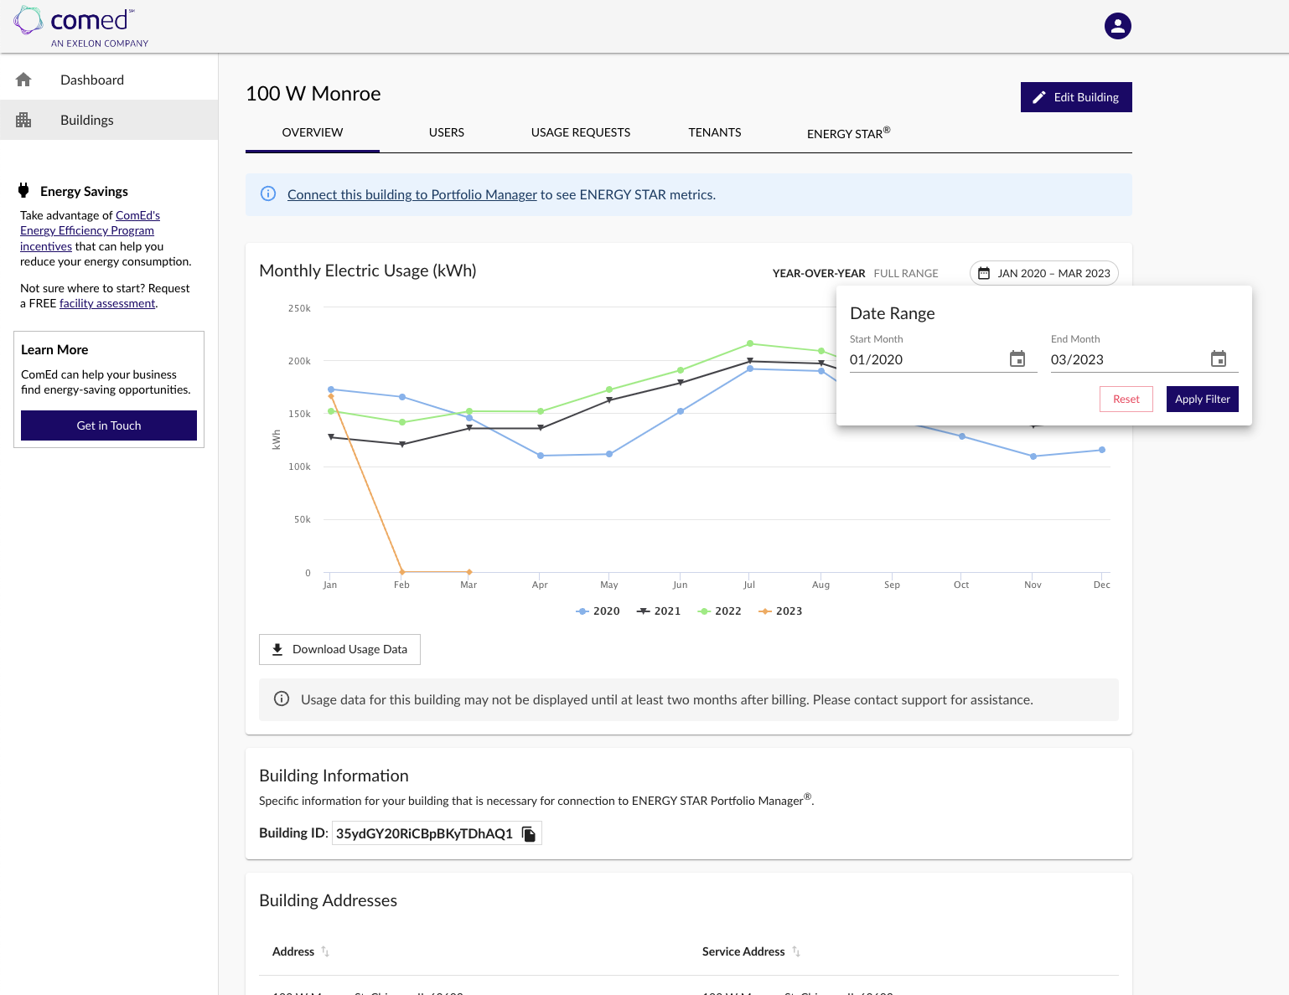Click the info icon in usage data notice
1289x995 pixels.
(282, 699)
